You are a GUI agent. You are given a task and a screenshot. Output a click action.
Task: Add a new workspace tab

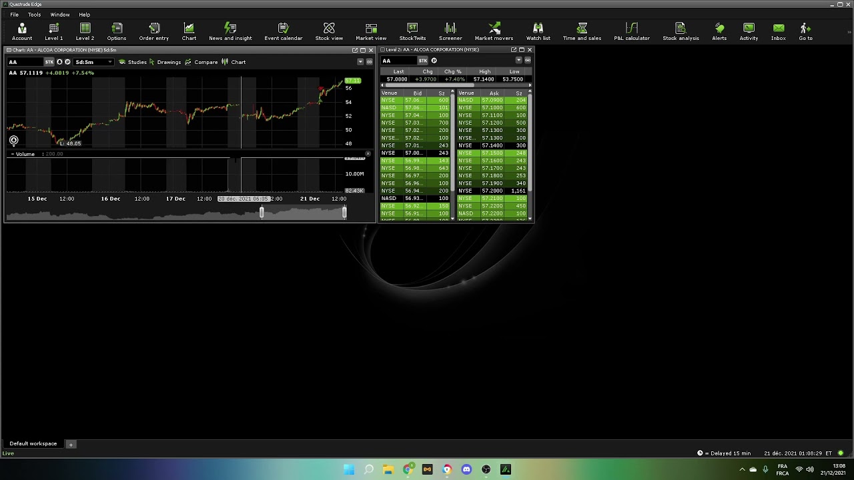[71, 444]
